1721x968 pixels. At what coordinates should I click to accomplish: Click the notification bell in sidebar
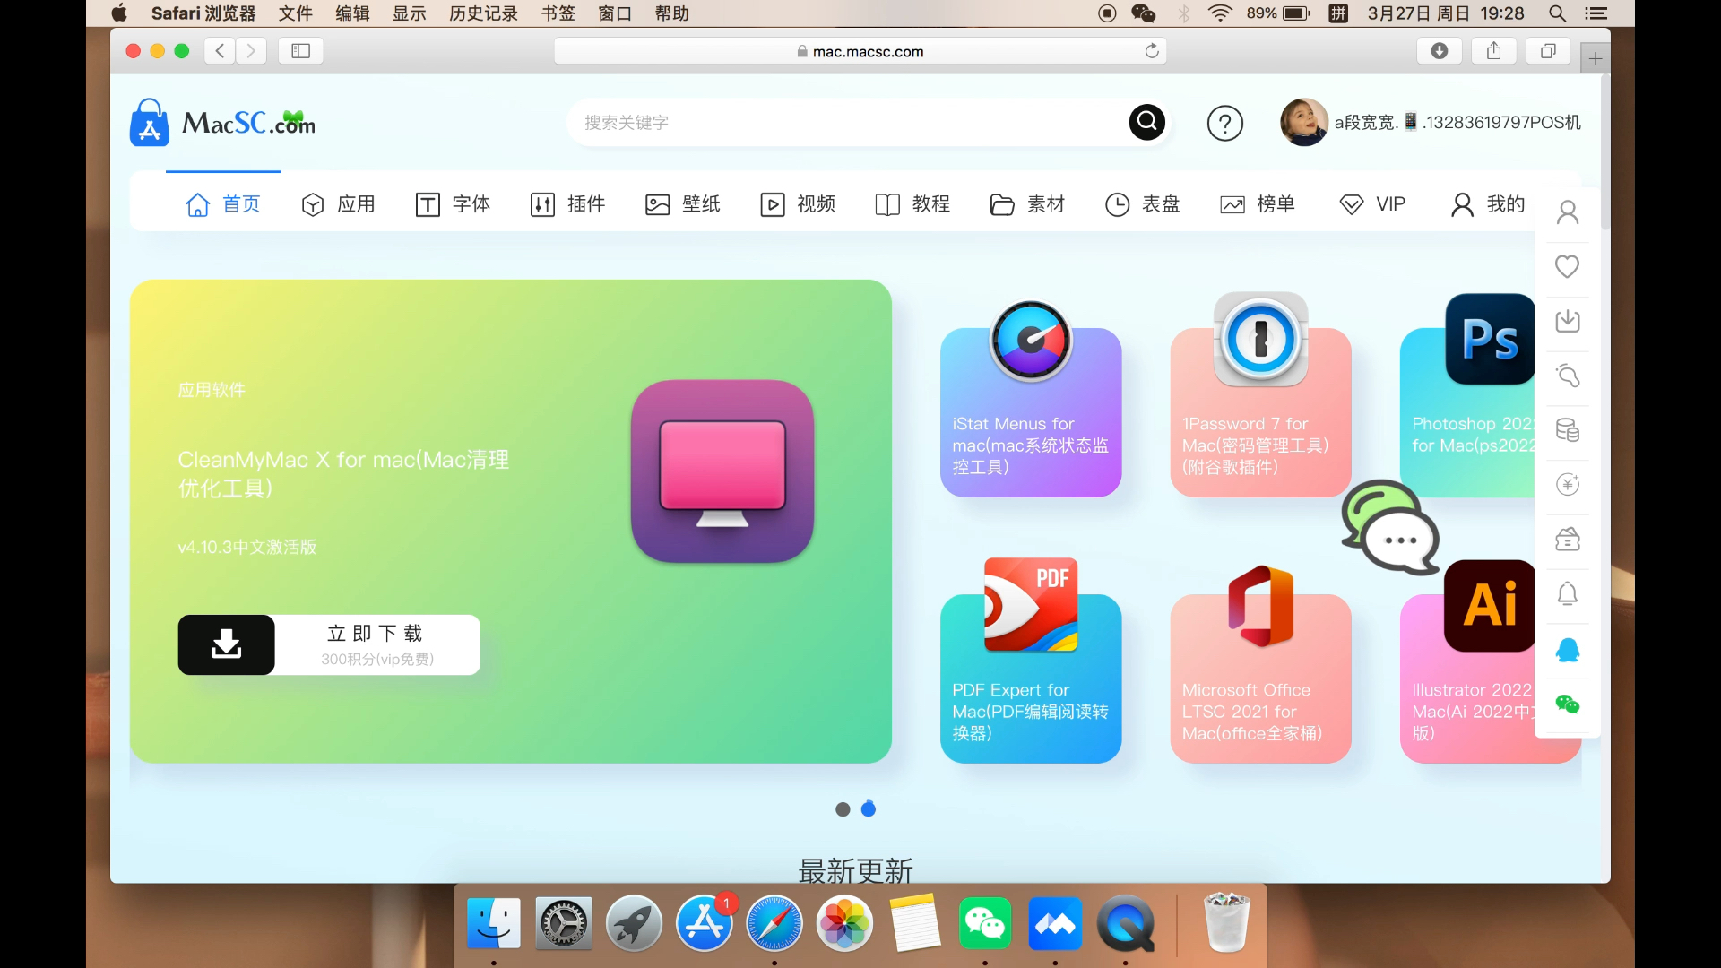[x=1567, y=593]
